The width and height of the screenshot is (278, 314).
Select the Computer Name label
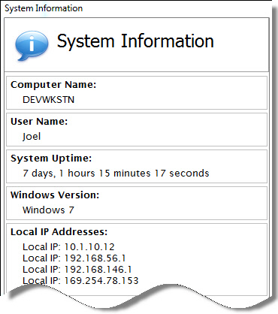coord(53,85)
